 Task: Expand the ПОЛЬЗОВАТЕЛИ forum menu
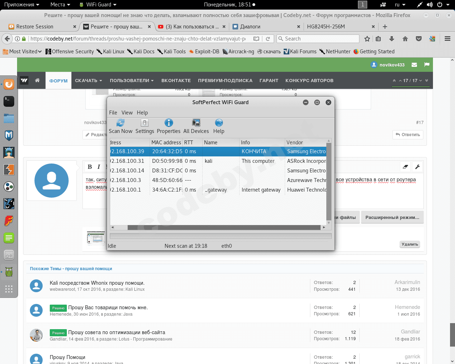click(132, 80)
